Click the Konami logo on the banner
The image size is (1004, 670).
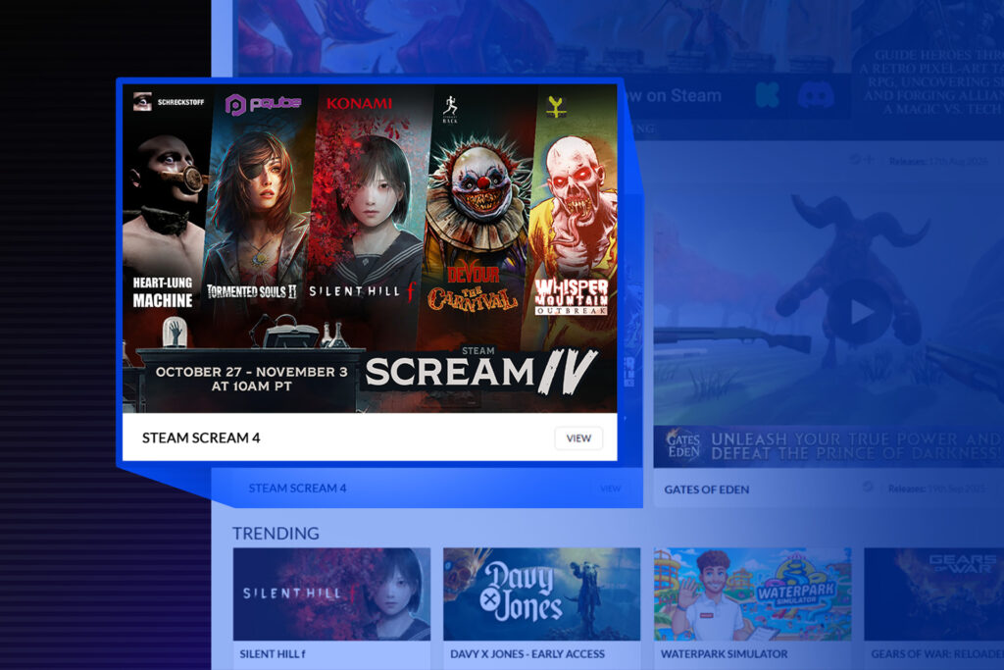coord(359,103)
